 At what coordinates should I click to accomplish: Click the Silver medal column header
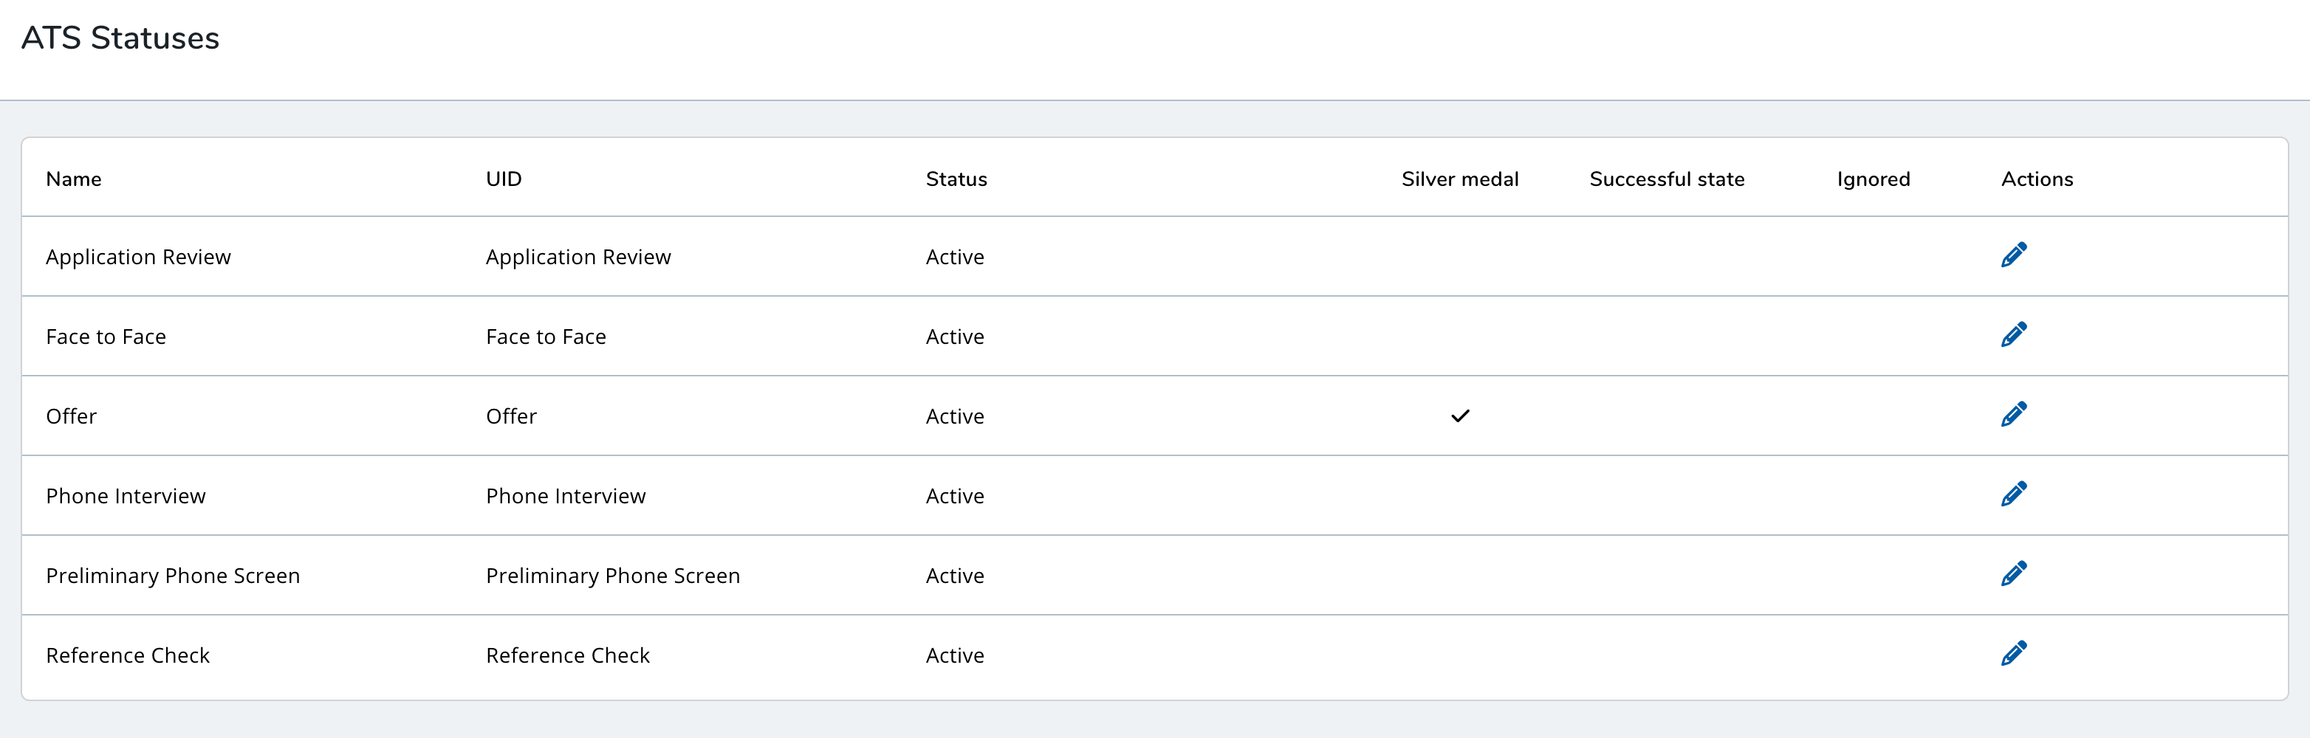pyautogui.click(x=1459, y=179)
